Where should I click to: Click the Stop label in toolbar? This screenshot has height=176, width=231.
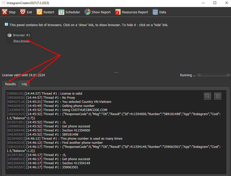pyautogui.click(x=12, y=12)
